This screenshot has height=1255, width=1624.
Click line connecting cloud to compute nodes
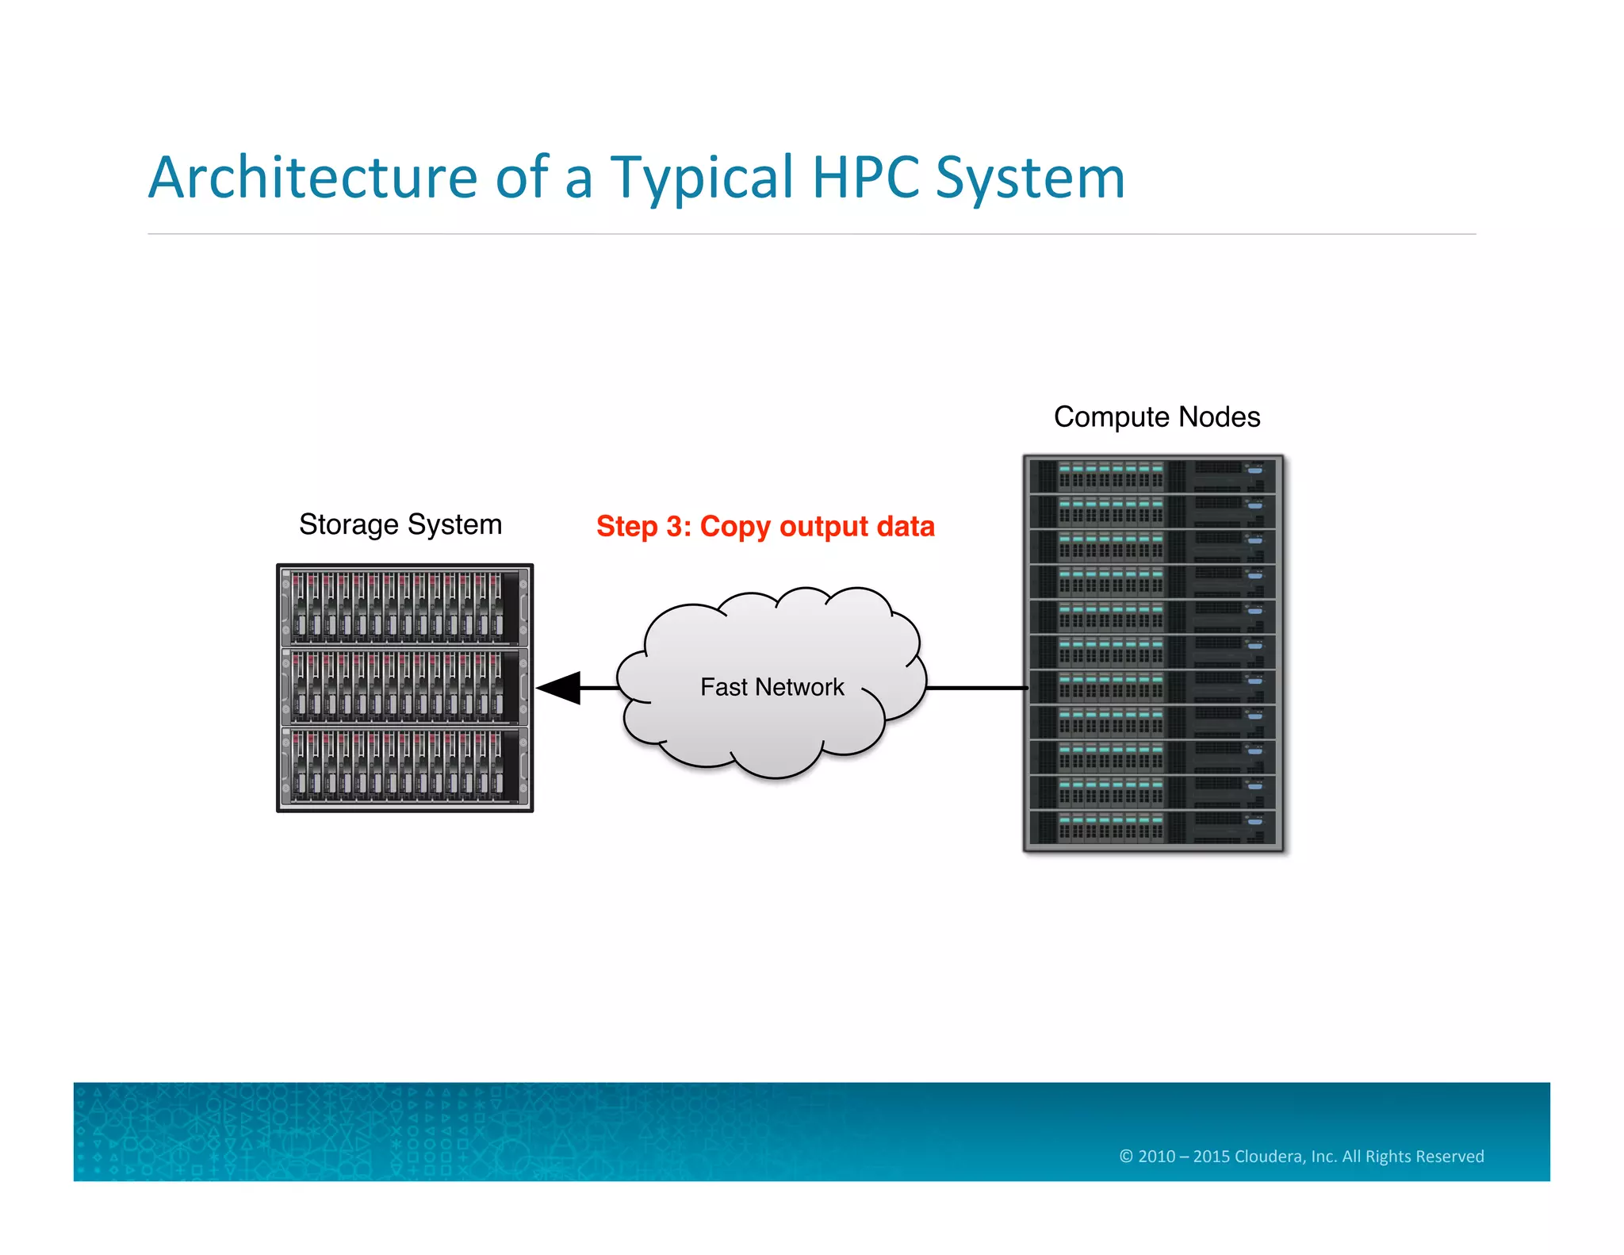[977, 688]
